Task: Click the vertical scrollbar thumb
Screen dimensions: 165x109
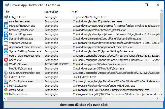Action: [161, 28]
